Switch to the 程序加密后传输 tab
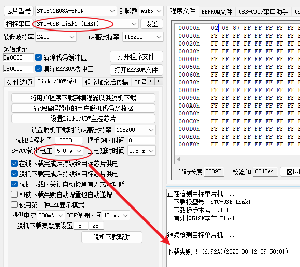Image resolution: width=300 pixels, height=267 pixels. pos(107,82)
